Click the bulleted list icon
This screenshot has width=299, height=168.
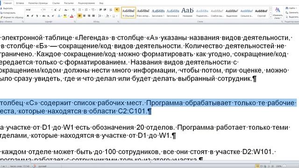click(x=80, y=10)
